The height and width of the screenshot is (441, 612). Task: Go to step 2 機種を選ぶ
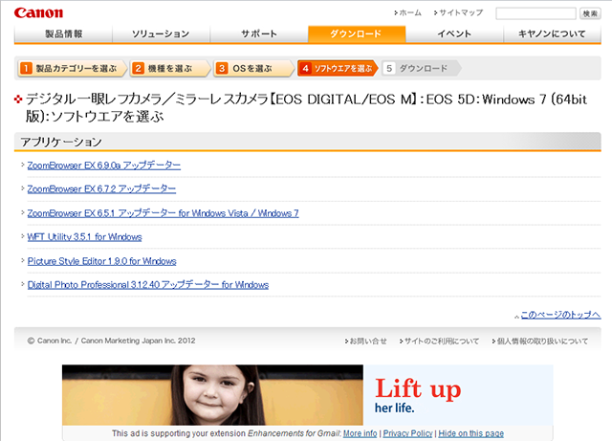click(x=170, y=68)
